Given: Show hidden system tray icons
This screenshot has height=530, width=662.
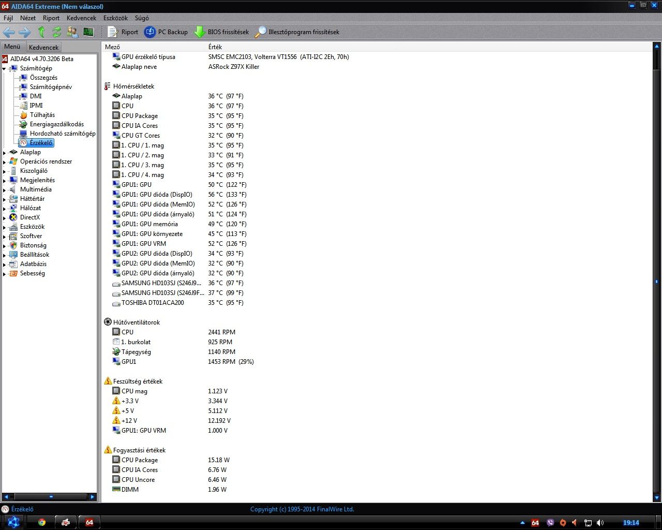Looking at the screenshot, I should click(x=522, y=523).
